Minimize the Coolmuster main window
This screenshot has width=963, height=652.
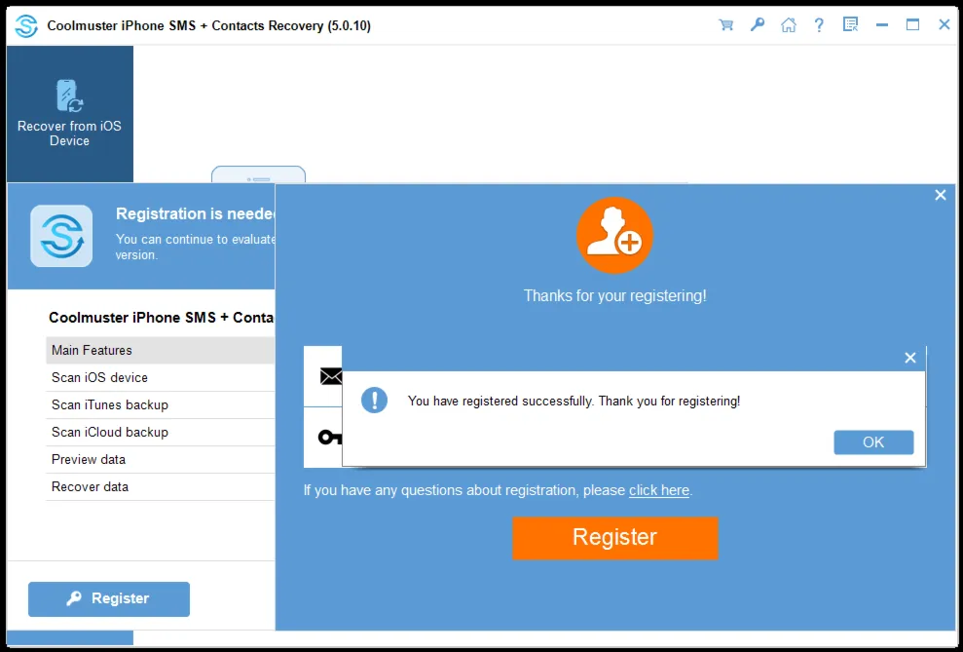(x=882, y=25)
